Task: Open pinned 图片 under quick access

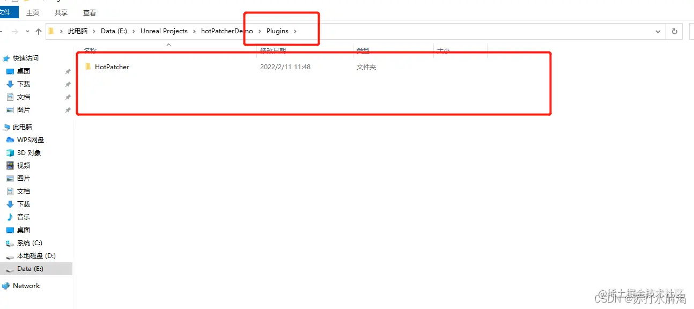Action: tap(24, 110)
